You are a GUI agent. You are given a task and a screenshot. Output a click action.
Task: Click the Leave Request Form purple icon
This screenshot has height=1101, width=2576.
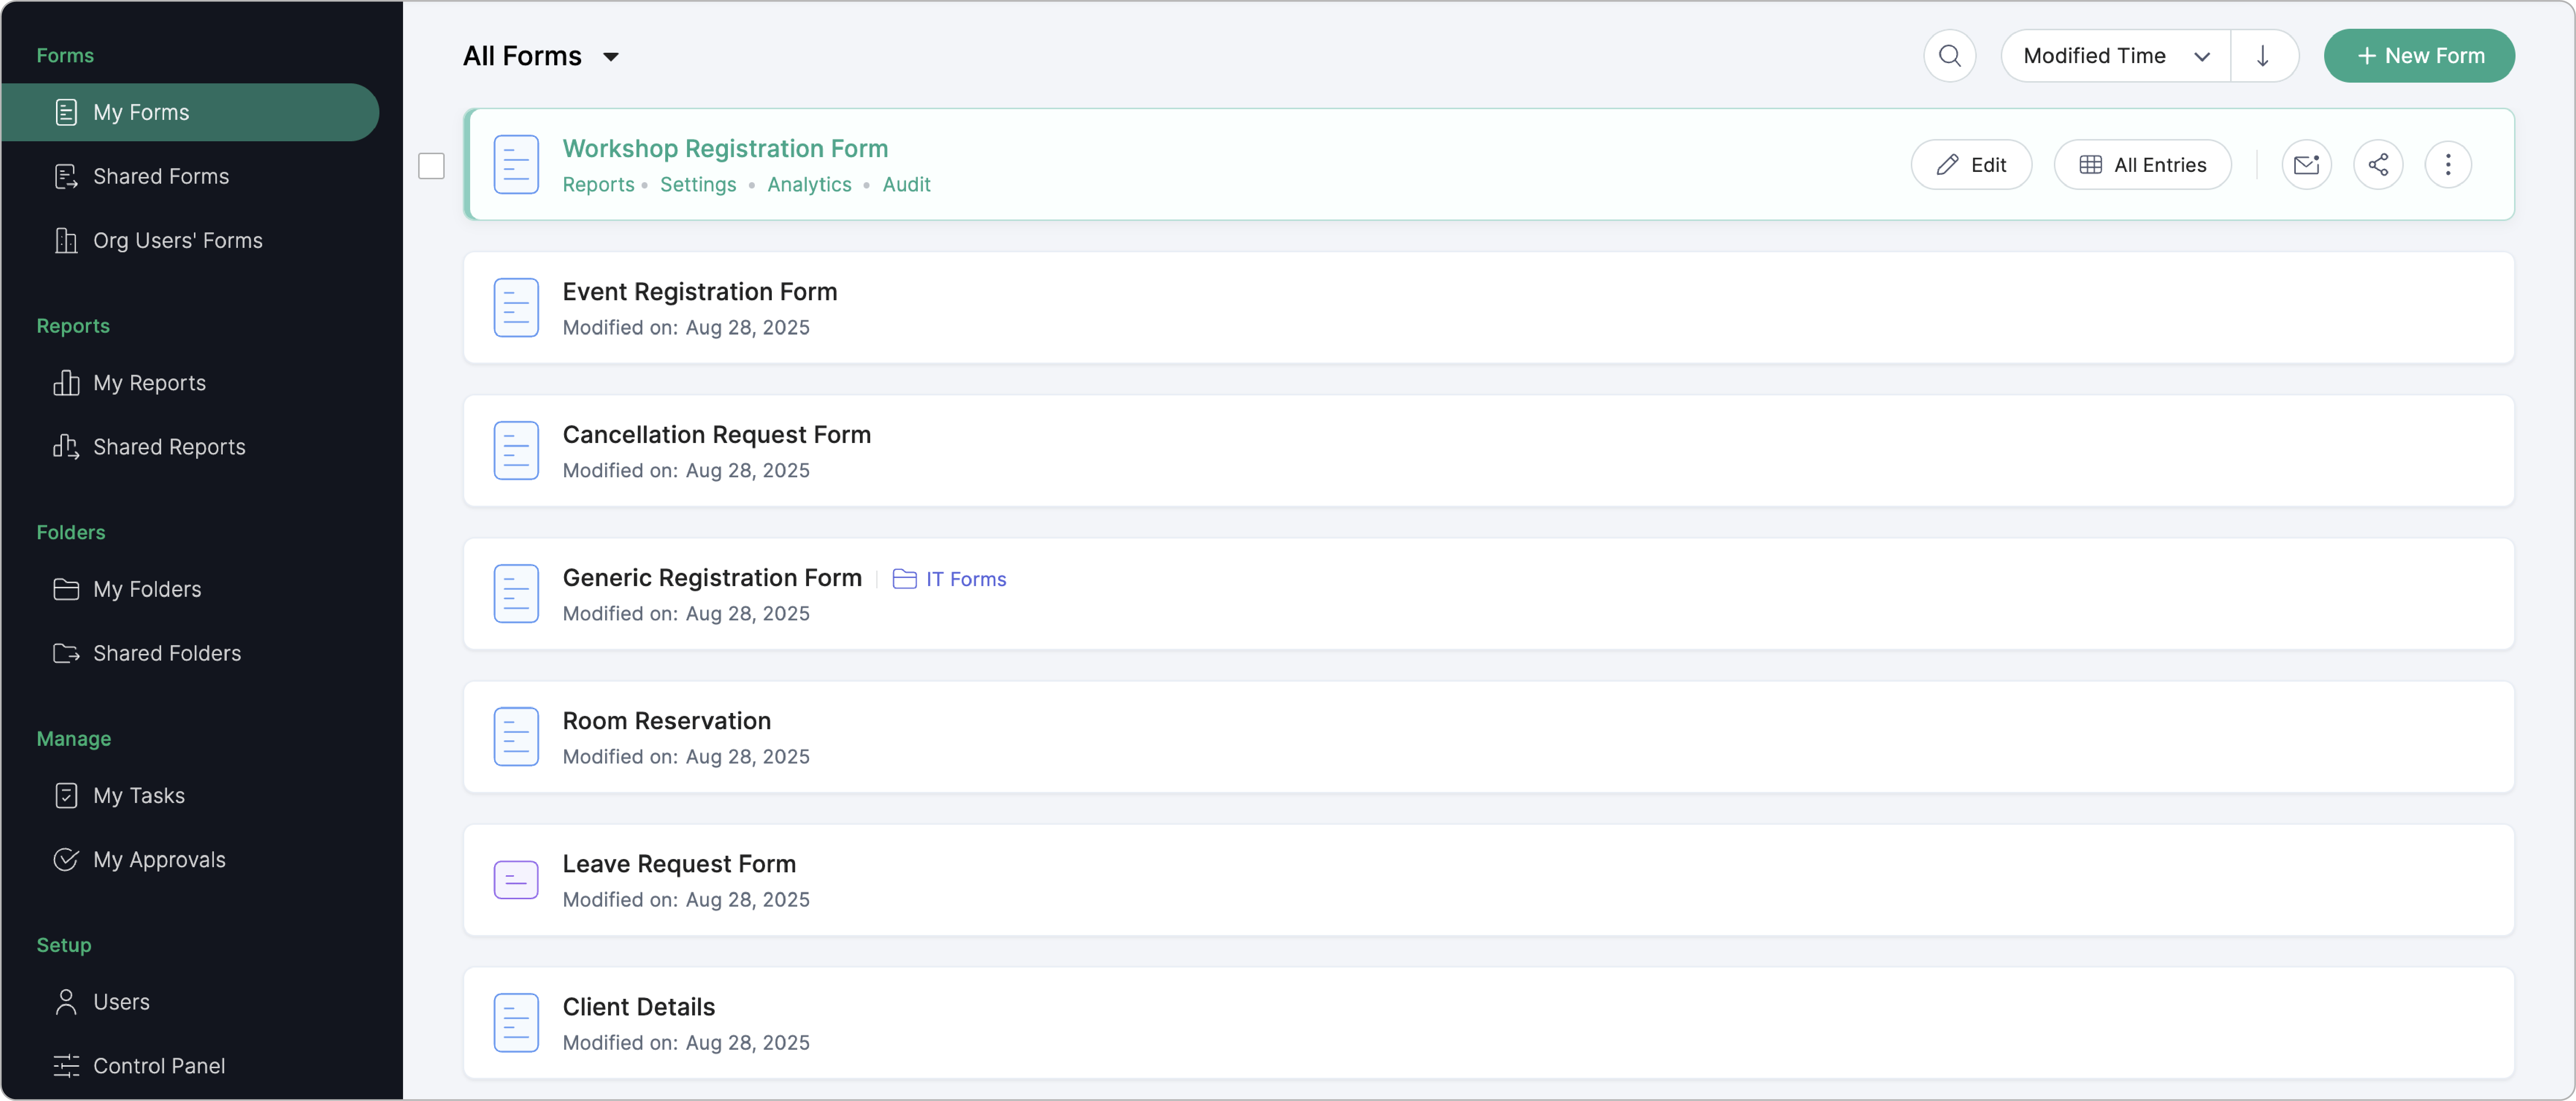pos(516,880)
